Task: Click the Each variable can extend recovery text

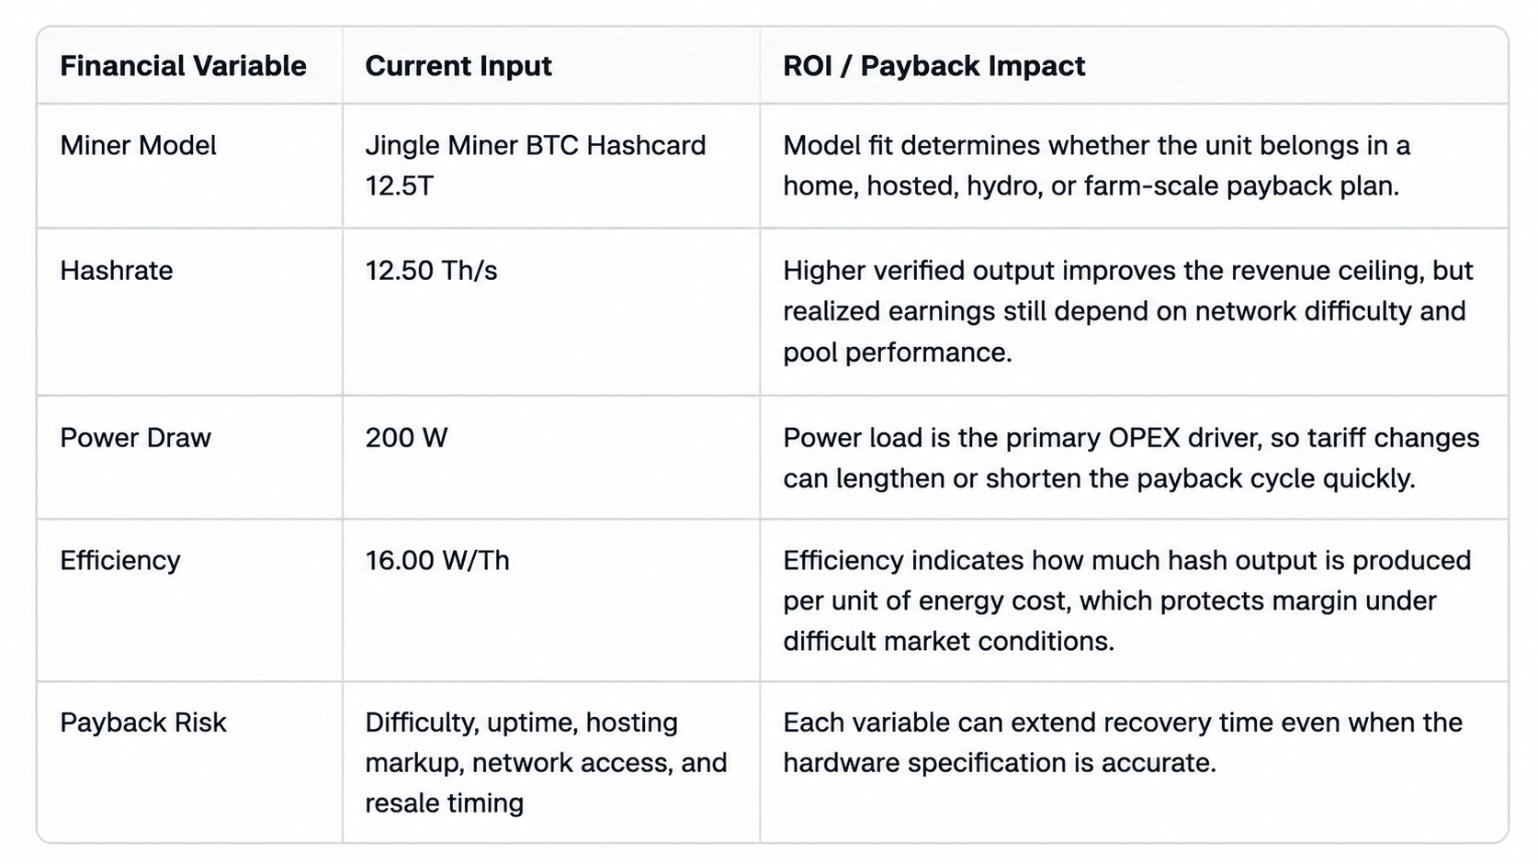Action: (1122, 743)
